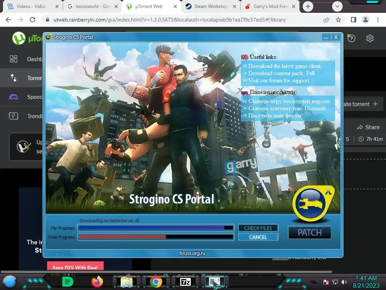Share this page icon in address bar
Screen dimensions: 386x290
(326, 20)
